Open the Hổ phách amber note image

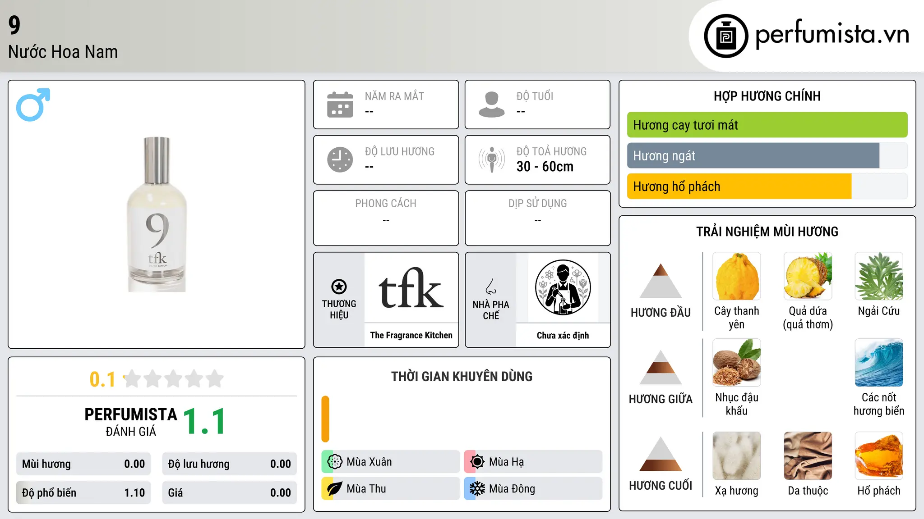tap(879, 456)
